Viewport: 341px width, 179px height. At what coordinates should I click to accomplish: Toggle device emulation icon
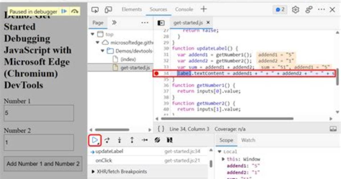[108, 10]
